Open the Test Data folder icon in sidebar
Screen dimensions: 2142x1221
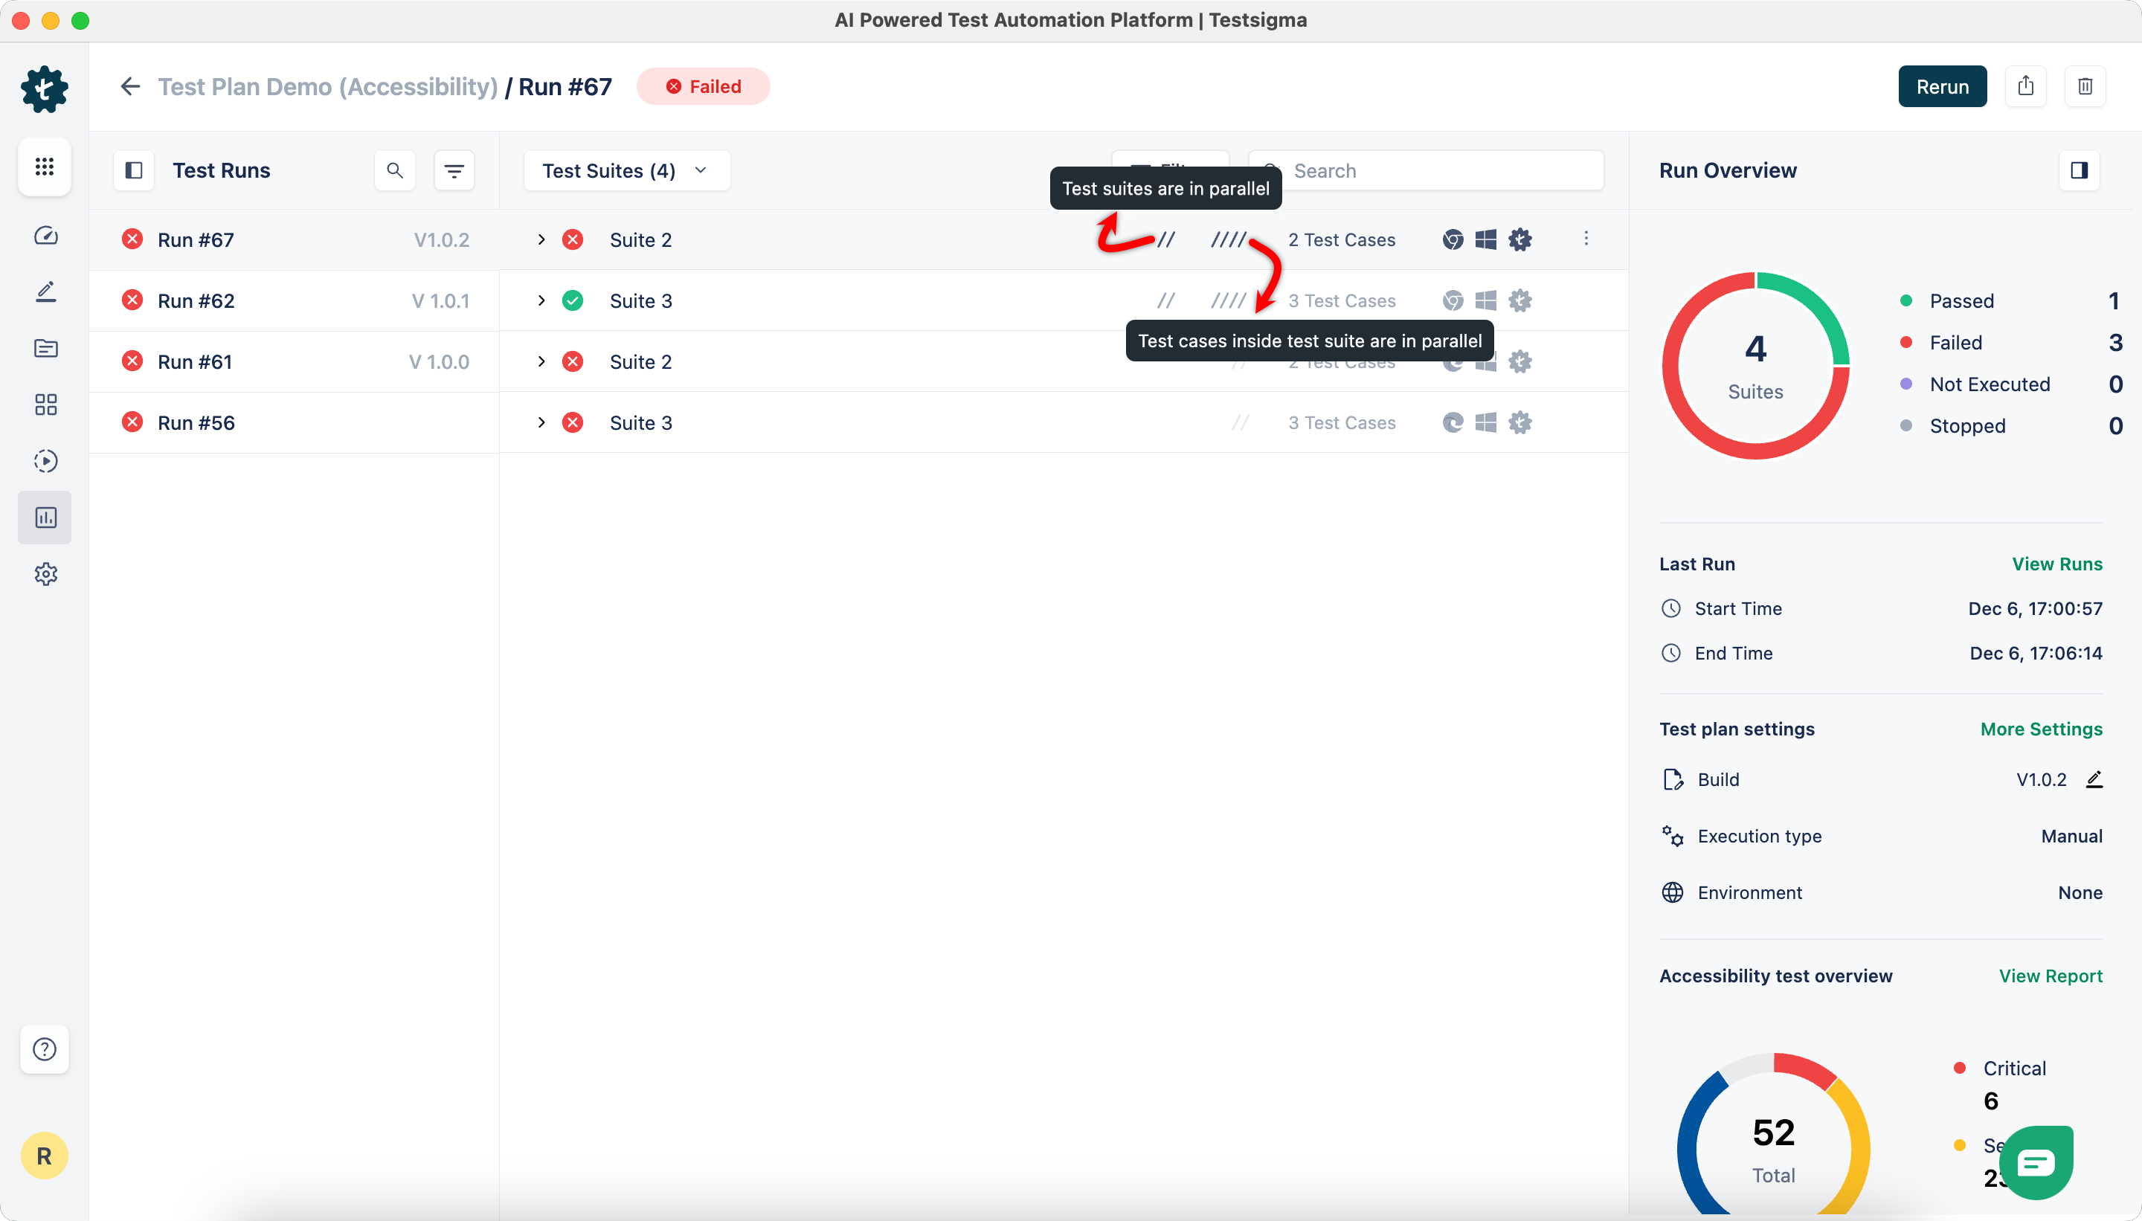pos(45,348)
